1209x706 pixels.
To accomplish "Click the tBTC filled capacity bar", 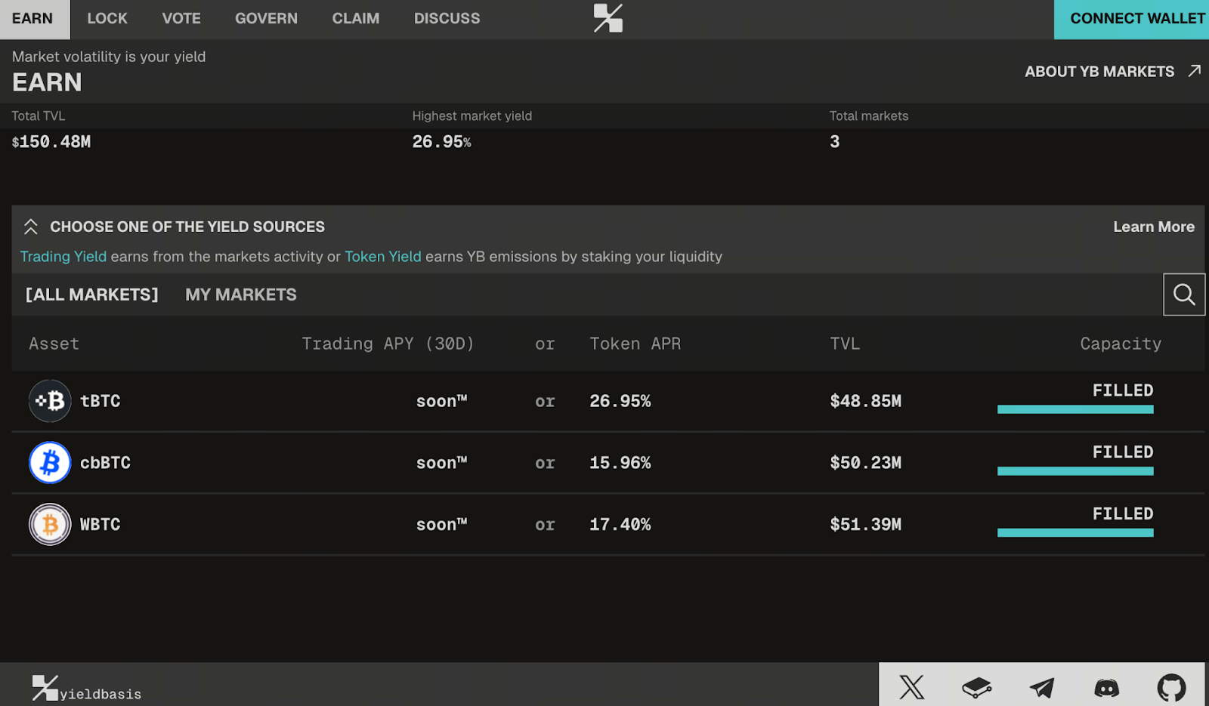I will click(1074, 409).
